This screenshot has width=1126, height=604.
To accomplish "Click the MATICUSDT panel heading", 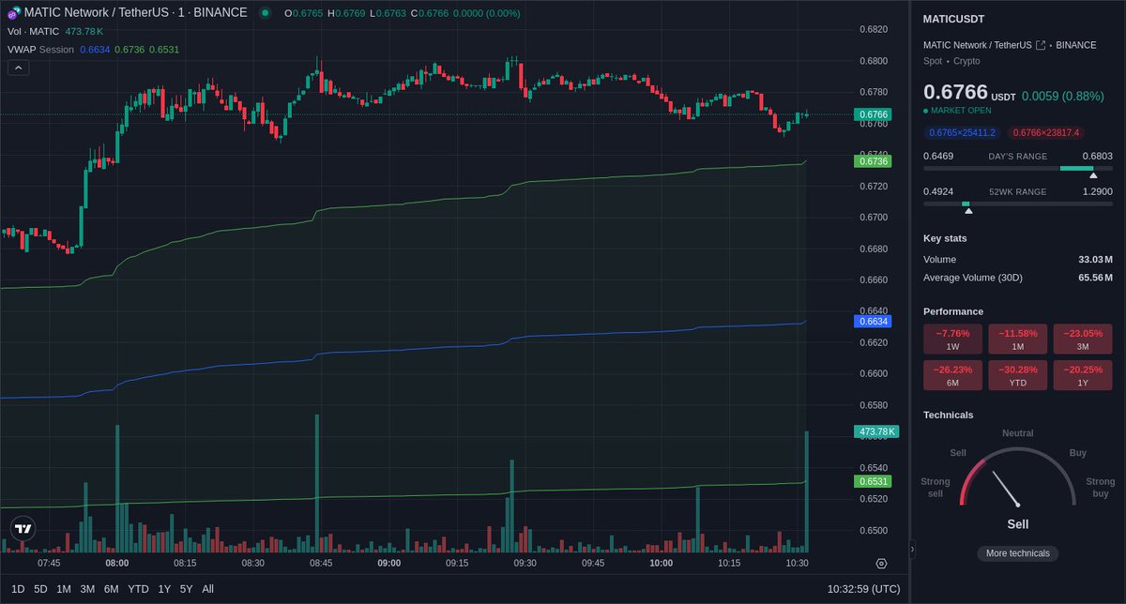I will (953, 19).
